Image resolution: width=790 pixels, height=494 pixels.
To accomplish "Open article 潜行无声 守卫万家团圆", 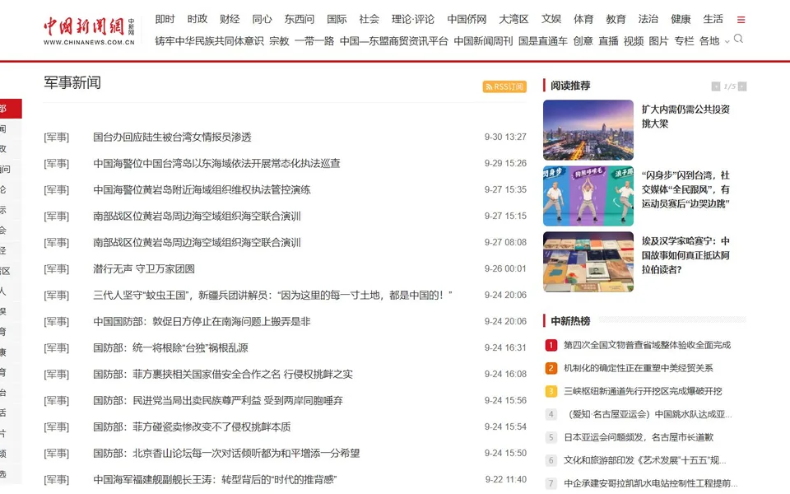I will pyautogui.click(x=144, y=268).
